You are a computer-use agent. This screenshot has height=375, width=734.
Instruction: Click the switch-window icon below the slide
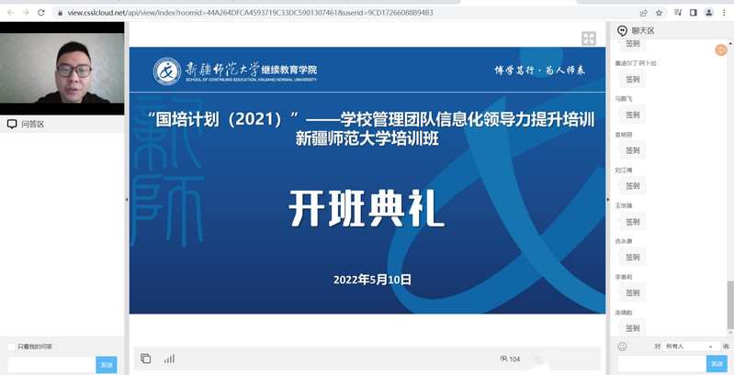pos(145,358)
